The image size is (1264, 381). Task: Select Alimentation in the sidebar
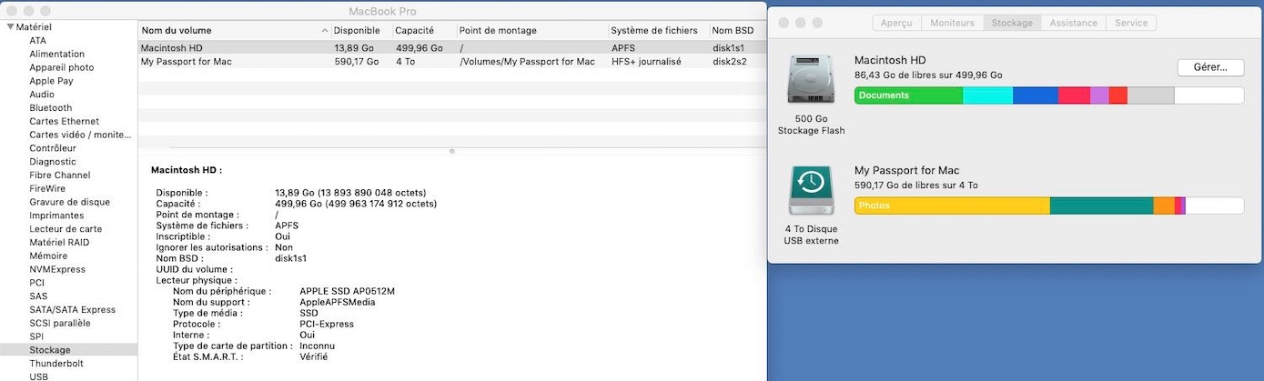point(56,55)
